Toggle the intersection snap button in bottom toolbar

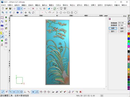click(14, 92)
